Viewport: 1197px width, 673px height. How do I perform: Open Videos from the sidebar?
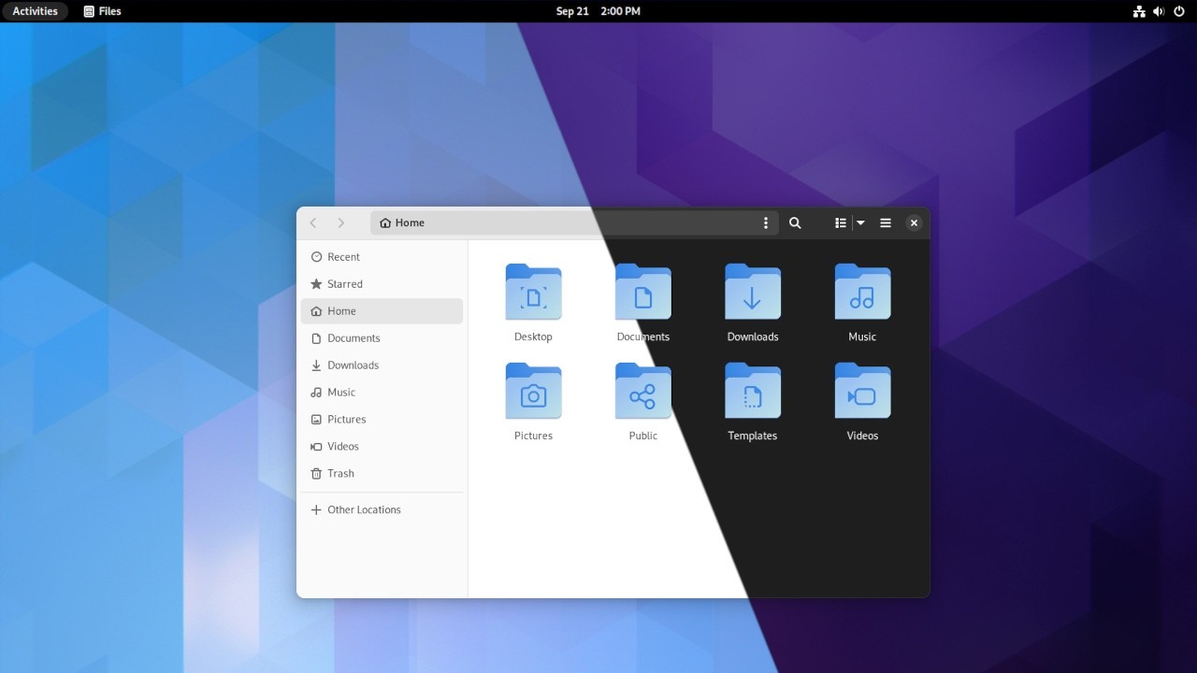point(382,447)
